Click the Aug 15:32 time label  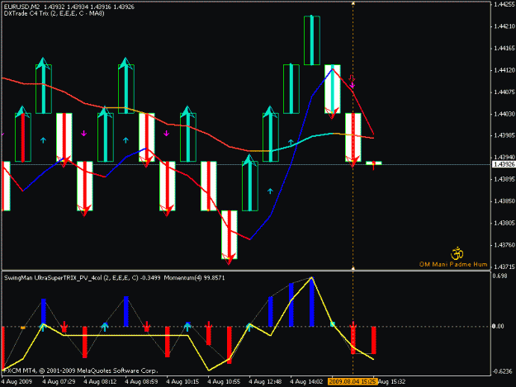(x=391, y=382)
